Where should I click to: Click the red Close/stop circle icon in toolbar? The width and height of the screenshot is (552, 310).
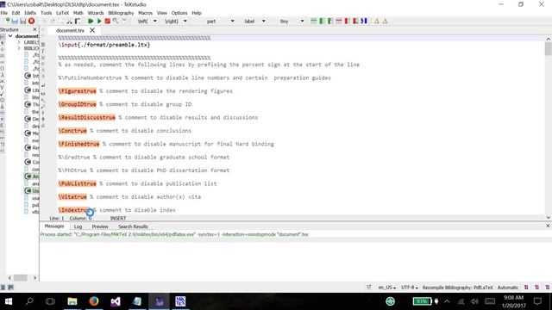31,21
